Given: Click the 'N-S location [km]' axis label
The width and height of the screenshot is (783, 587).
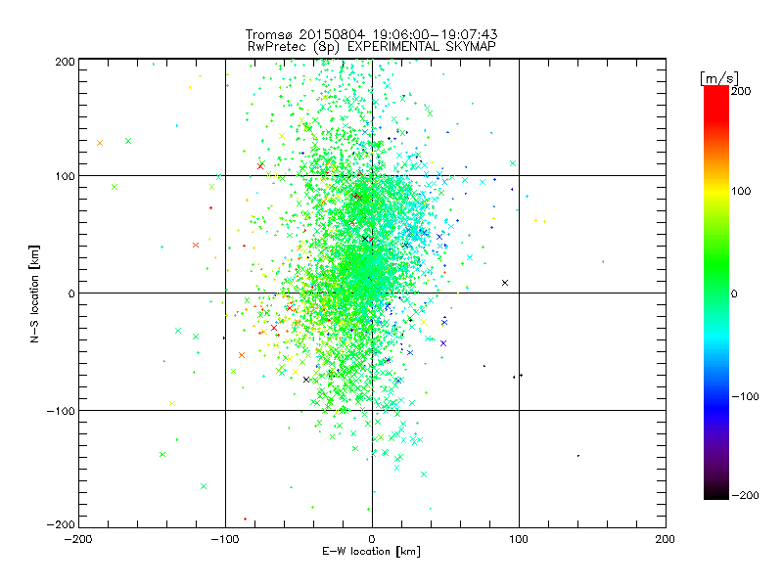Looking at the screenshot, I should (34, 293).
